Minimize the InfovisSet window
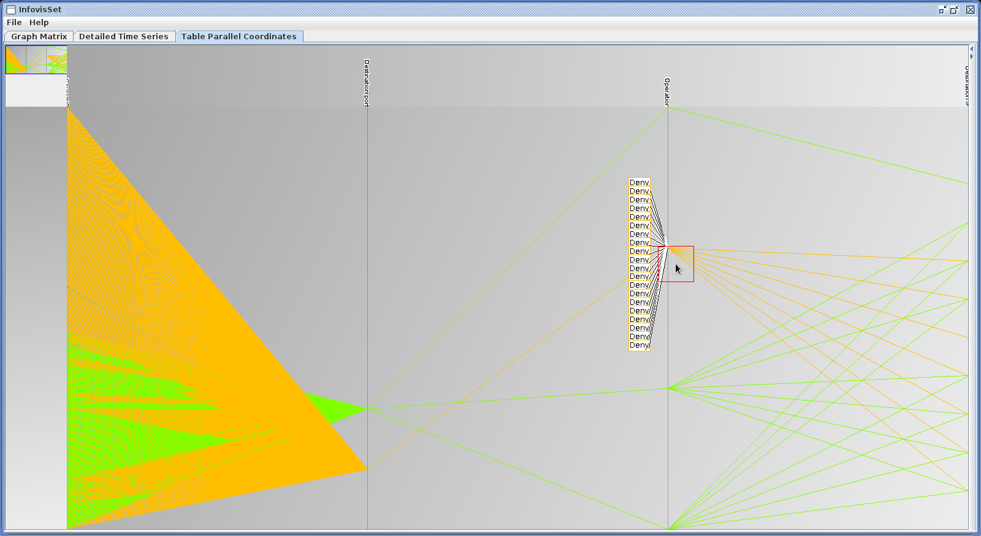981x536 pixels. point(943,10)
